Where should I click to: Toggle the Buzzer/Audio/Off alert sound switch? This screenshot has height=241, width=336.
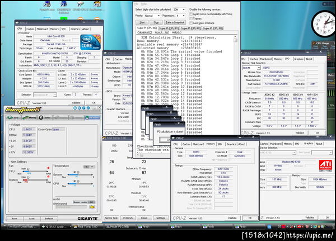point(84,202)
